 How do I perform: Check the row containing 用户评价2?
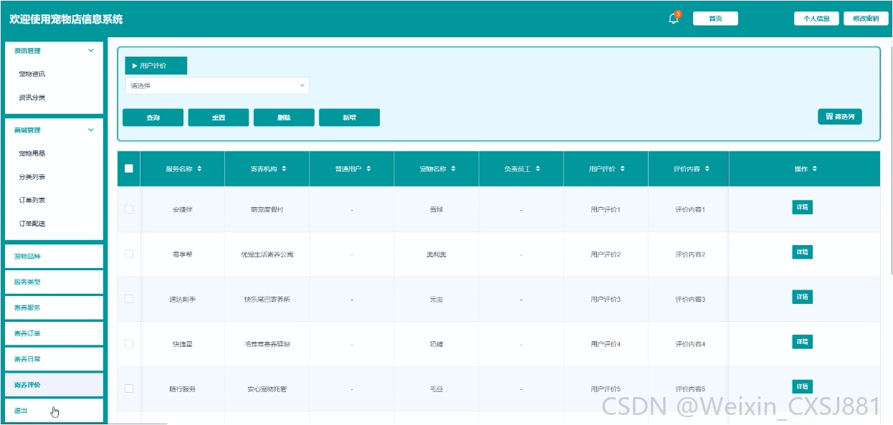coord(129,254)
